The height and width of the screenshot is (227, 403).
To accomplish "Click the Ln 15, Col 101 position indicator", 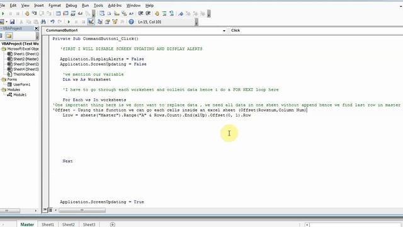I will click(150, 22).
